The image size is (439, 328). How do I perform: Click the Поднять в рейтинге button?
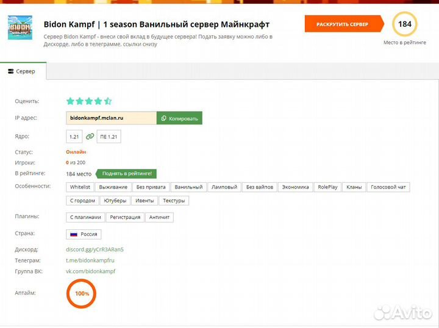(x=126, y=174)
